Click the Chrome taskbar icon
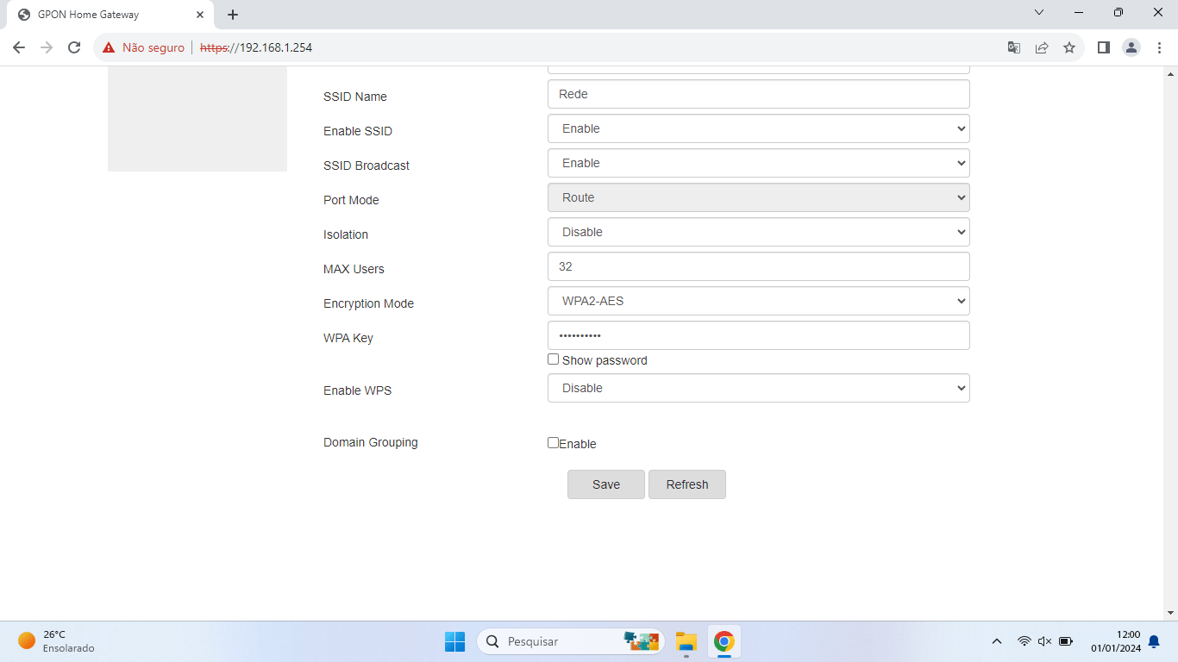1178x662 pixels. (x=724, y=641)
